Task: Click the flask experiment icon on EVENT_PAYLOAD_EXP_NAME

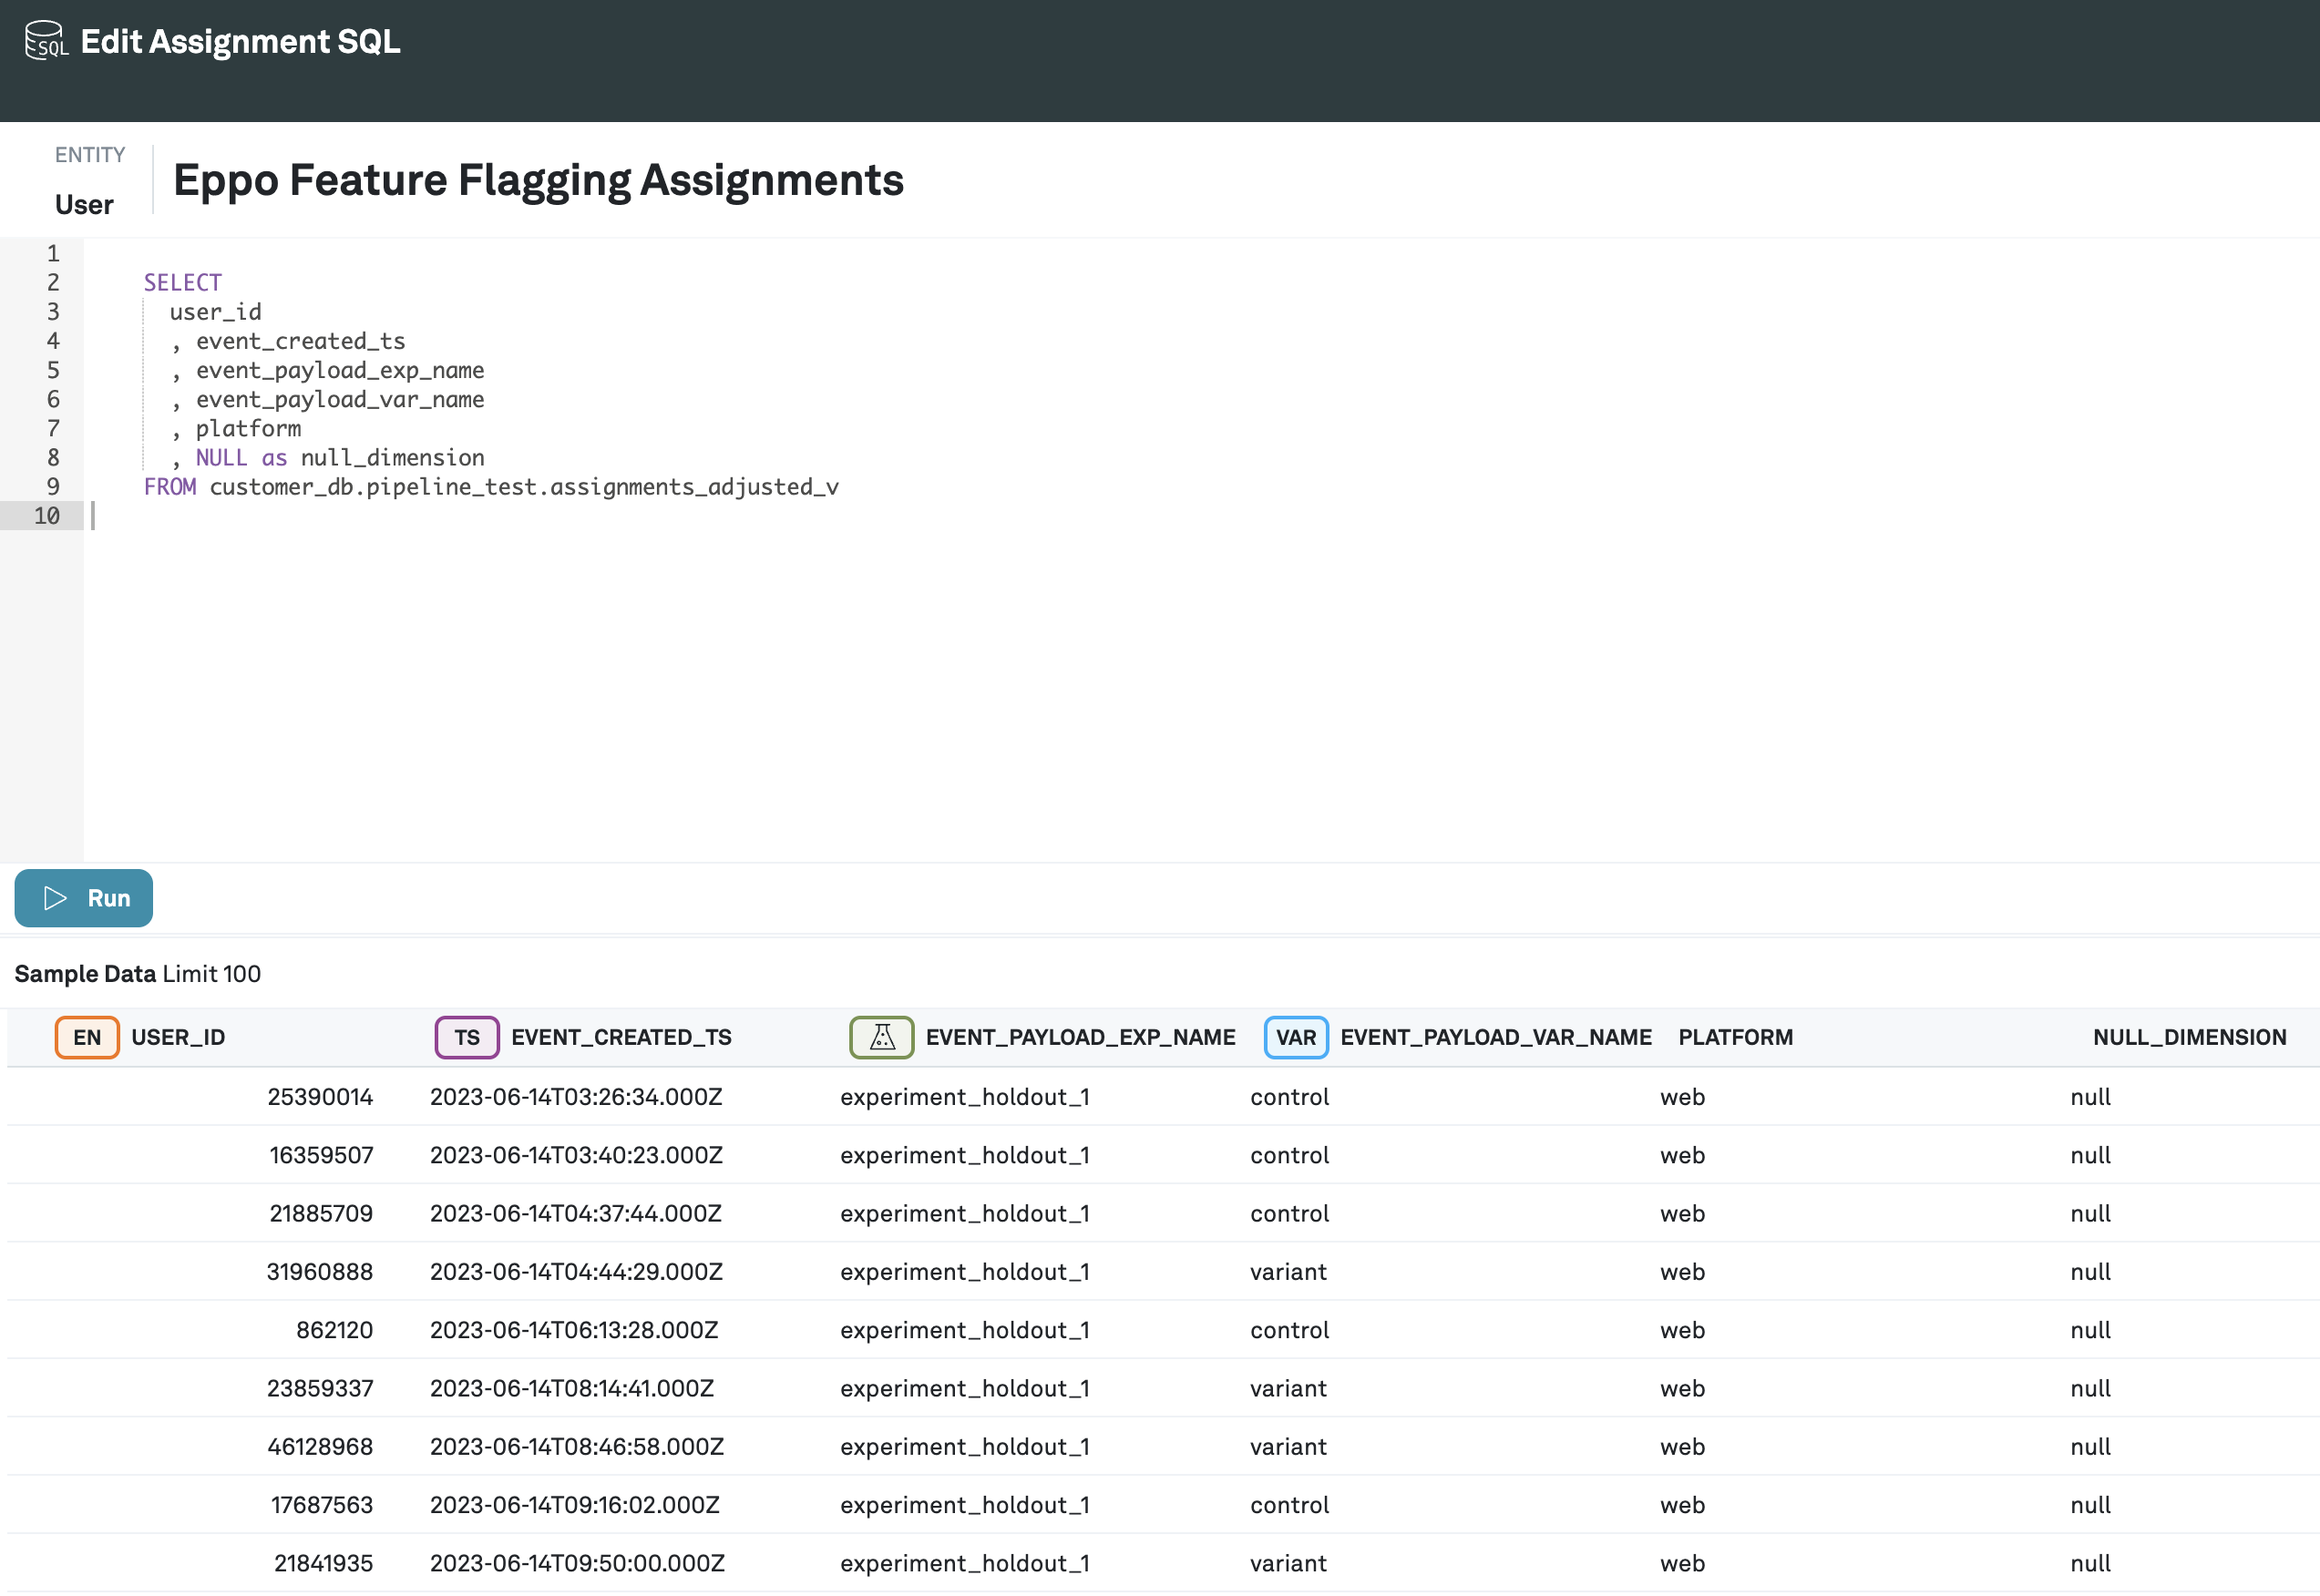Action: click(882, 1037)
